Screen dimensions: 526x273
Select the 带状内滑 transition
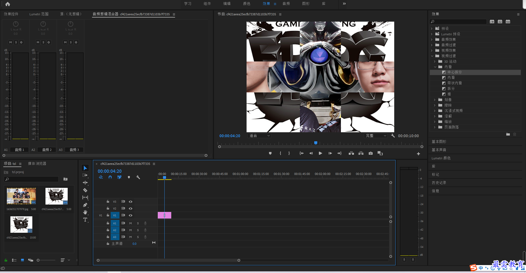(454, 83)
